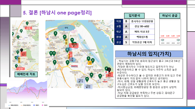The image size is (195, 109).
Task: Click the black pin on the central map
Action: click(109, 70)
